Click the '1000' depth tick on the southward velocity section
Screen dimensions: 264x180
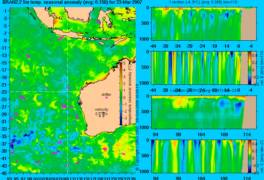tap(144, 171)
